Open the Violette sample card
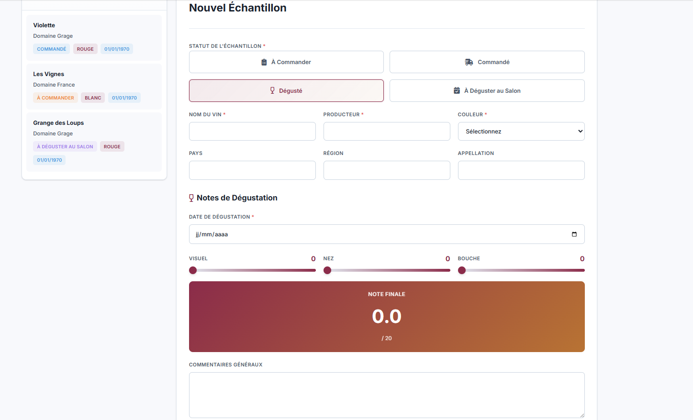This screenshot has width=693, height=420. [x=94, y=37]
